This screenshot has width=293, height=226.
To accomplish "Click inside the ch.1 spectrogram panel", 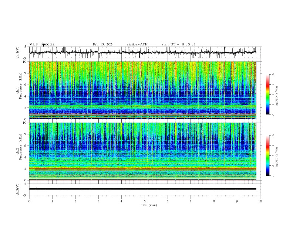I will (142, 90).
